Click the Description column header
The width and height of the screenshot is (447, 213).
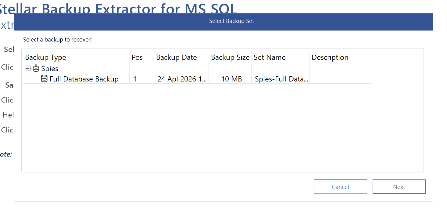coord(341,57)
